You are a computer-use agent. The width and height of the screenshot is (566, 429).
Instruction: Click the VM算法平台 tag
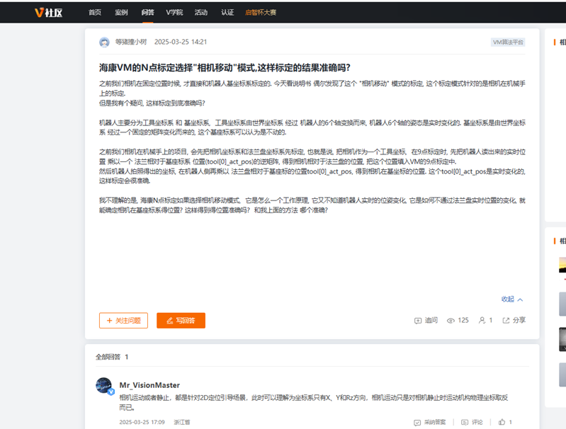(x=508, y=42)
